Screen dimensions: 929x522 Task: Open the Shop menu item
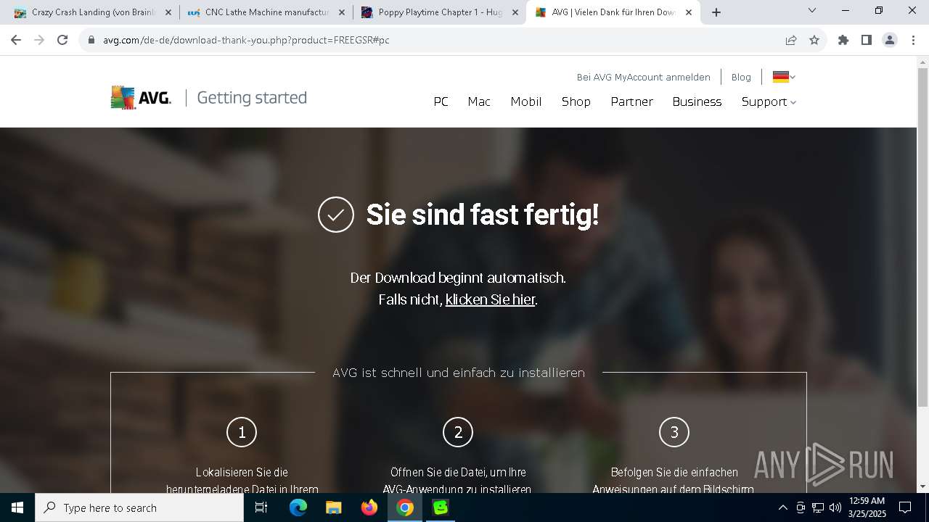[576, 101]
